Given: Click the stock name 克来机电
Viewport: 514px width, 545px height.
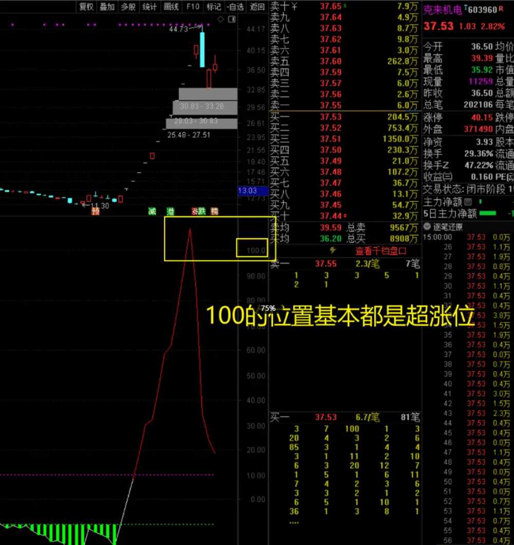Looking at the screenshot, I should click(443, 10).
